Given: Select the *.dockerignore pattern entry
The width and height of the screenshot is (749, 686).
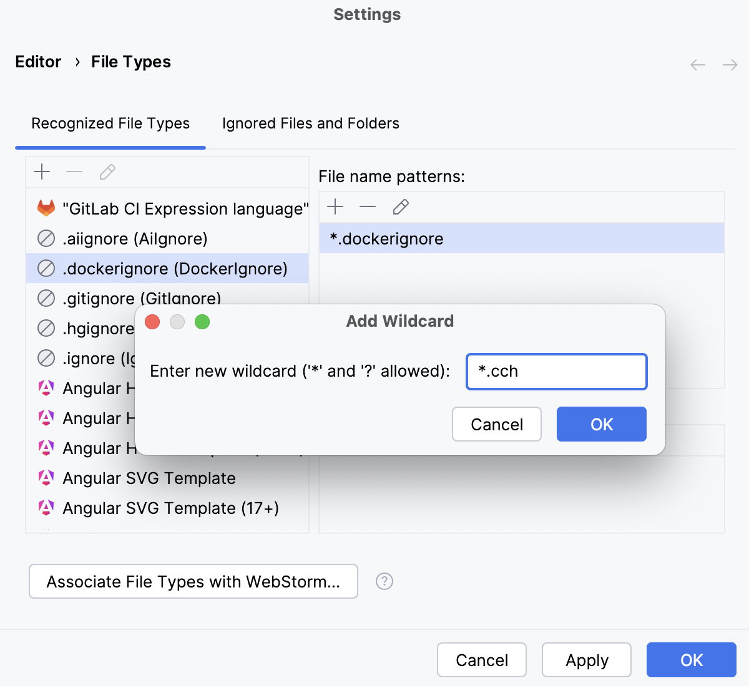Looking at the screenshot, I should [x=386, y=238].
